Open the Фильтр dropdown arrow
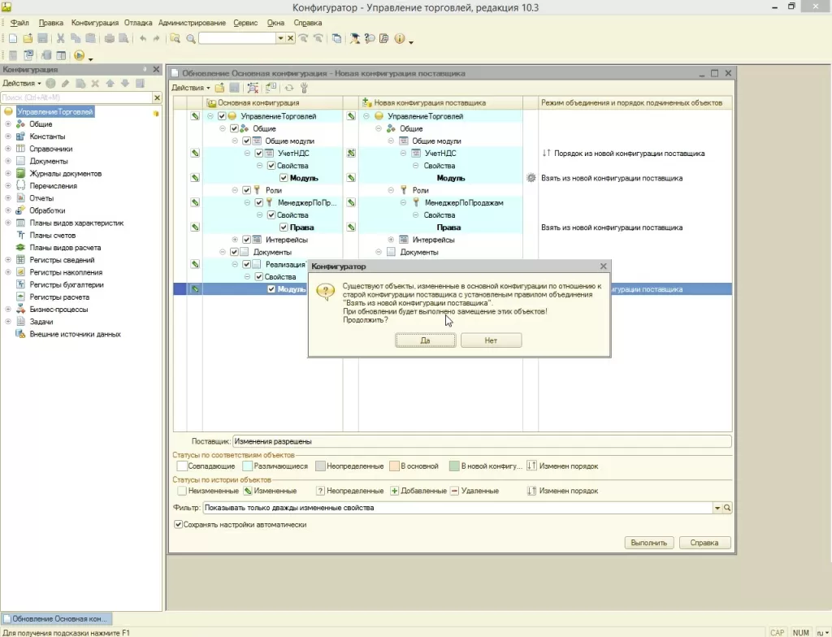The width and height of the screenshot is (832, 637). click(717, 508)
